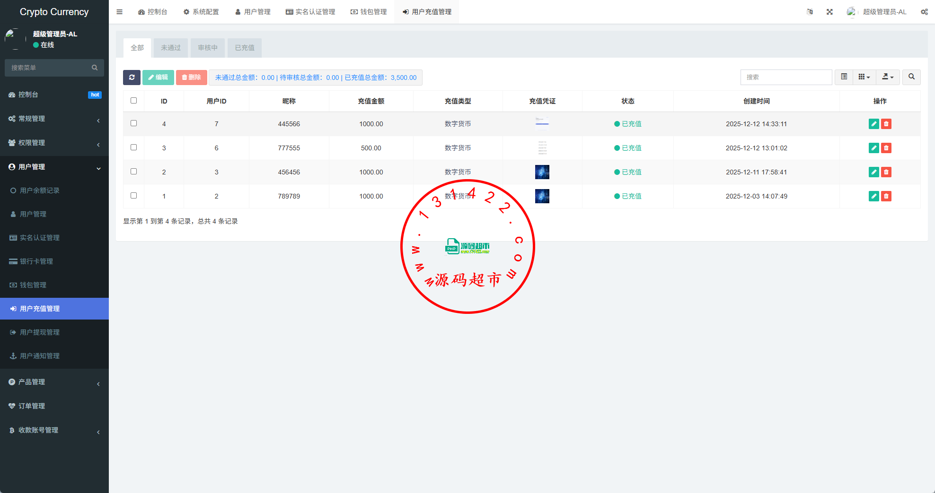Select checkbox for row with nickname 445566
935x493 pixels.
tap(133, 123)
